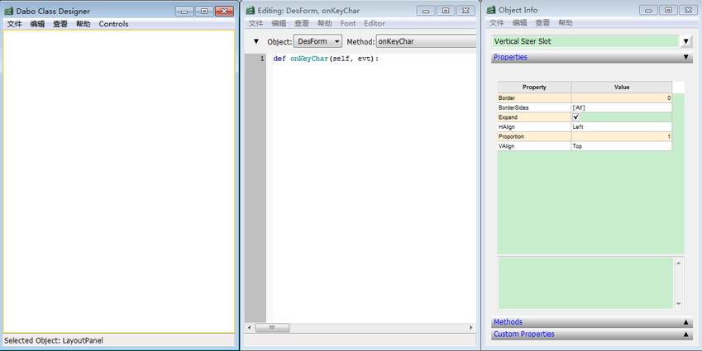The width and height of the screenshot is (702, 351).
Task: Select the Proportion property name cell
Action: click(x=534, y=136)
